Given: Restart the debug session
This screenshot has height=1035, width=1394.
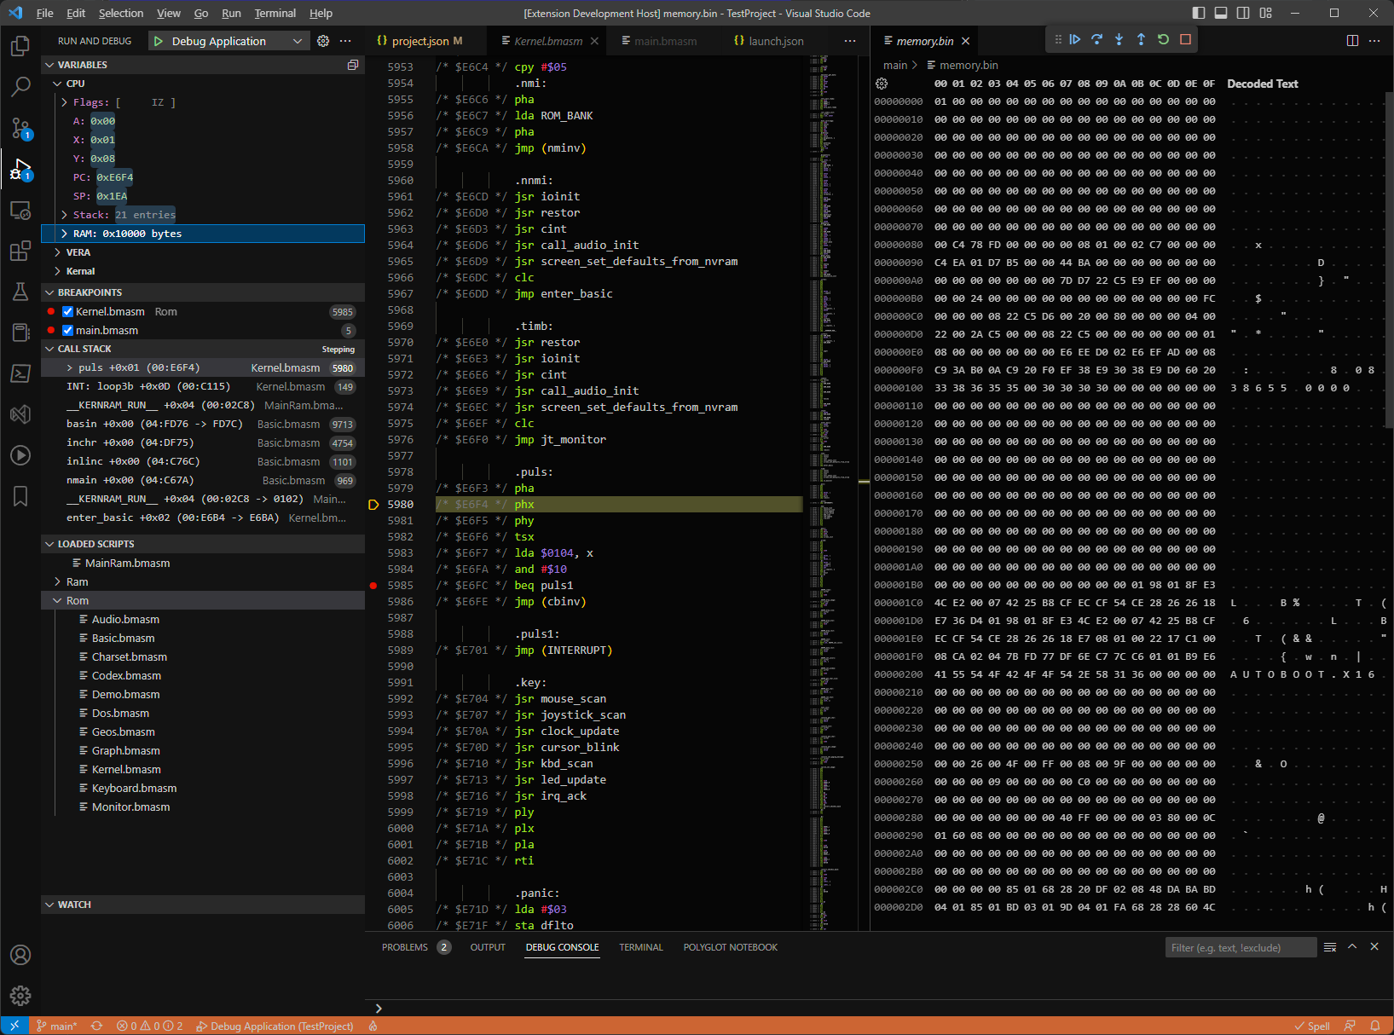Looking at the screenshot, I should [1163, 39].
